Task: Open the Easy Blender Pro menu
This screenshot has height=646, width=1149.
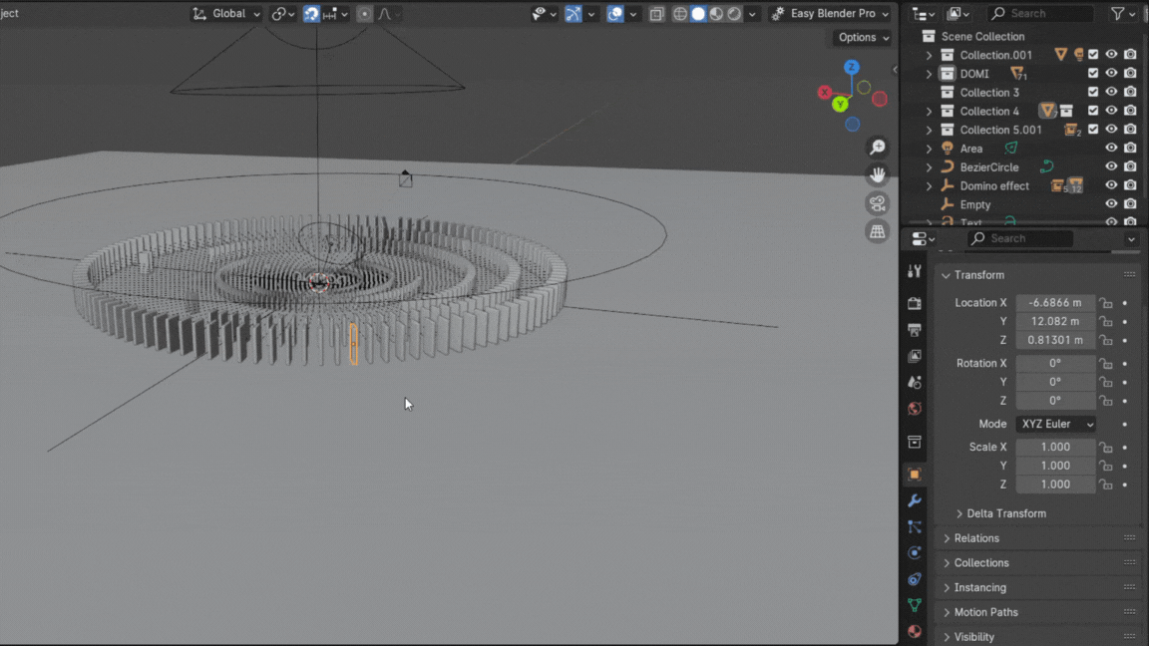Action: click(832, 14)
